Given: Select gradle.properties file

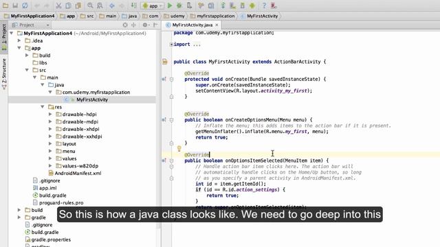Looking at the screenshot, I should [x=47, y=239].
